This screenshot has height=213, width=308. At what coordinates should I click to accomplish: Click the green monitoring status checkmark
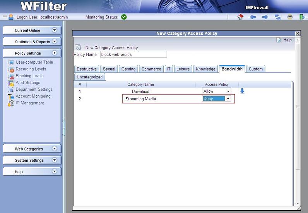click(124, 17)
